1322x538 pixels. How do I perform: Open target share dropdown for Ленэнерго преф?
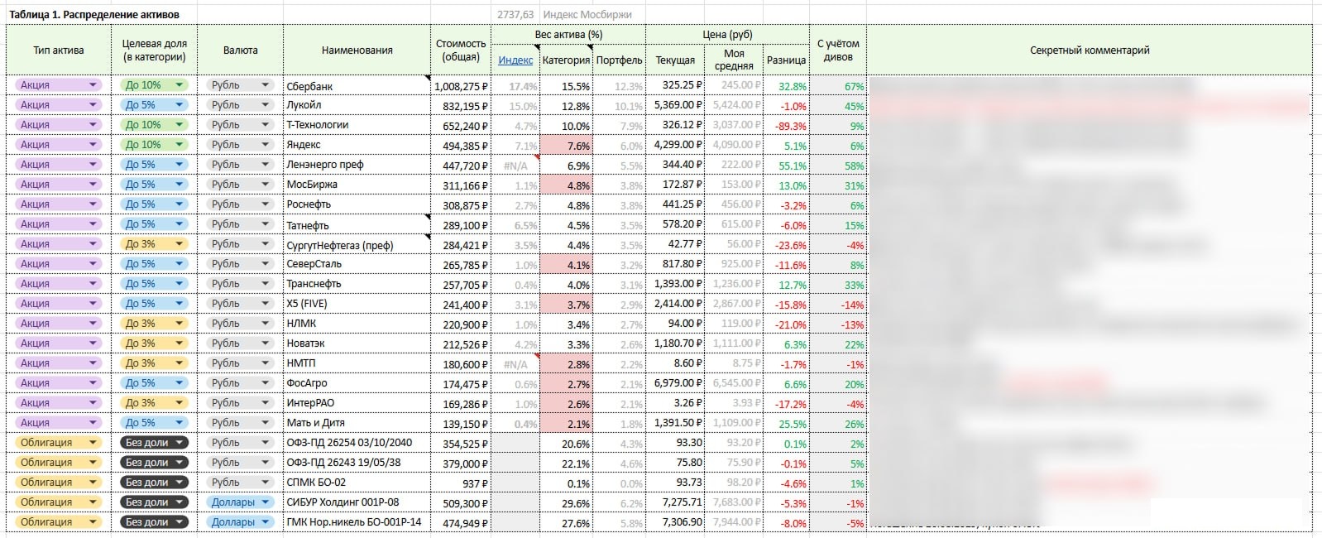pos(154,165)
